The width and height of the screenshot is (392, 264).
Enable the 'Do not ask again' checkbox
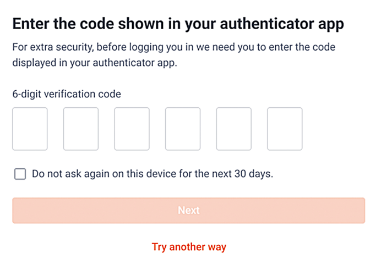(x=20, y=174)
